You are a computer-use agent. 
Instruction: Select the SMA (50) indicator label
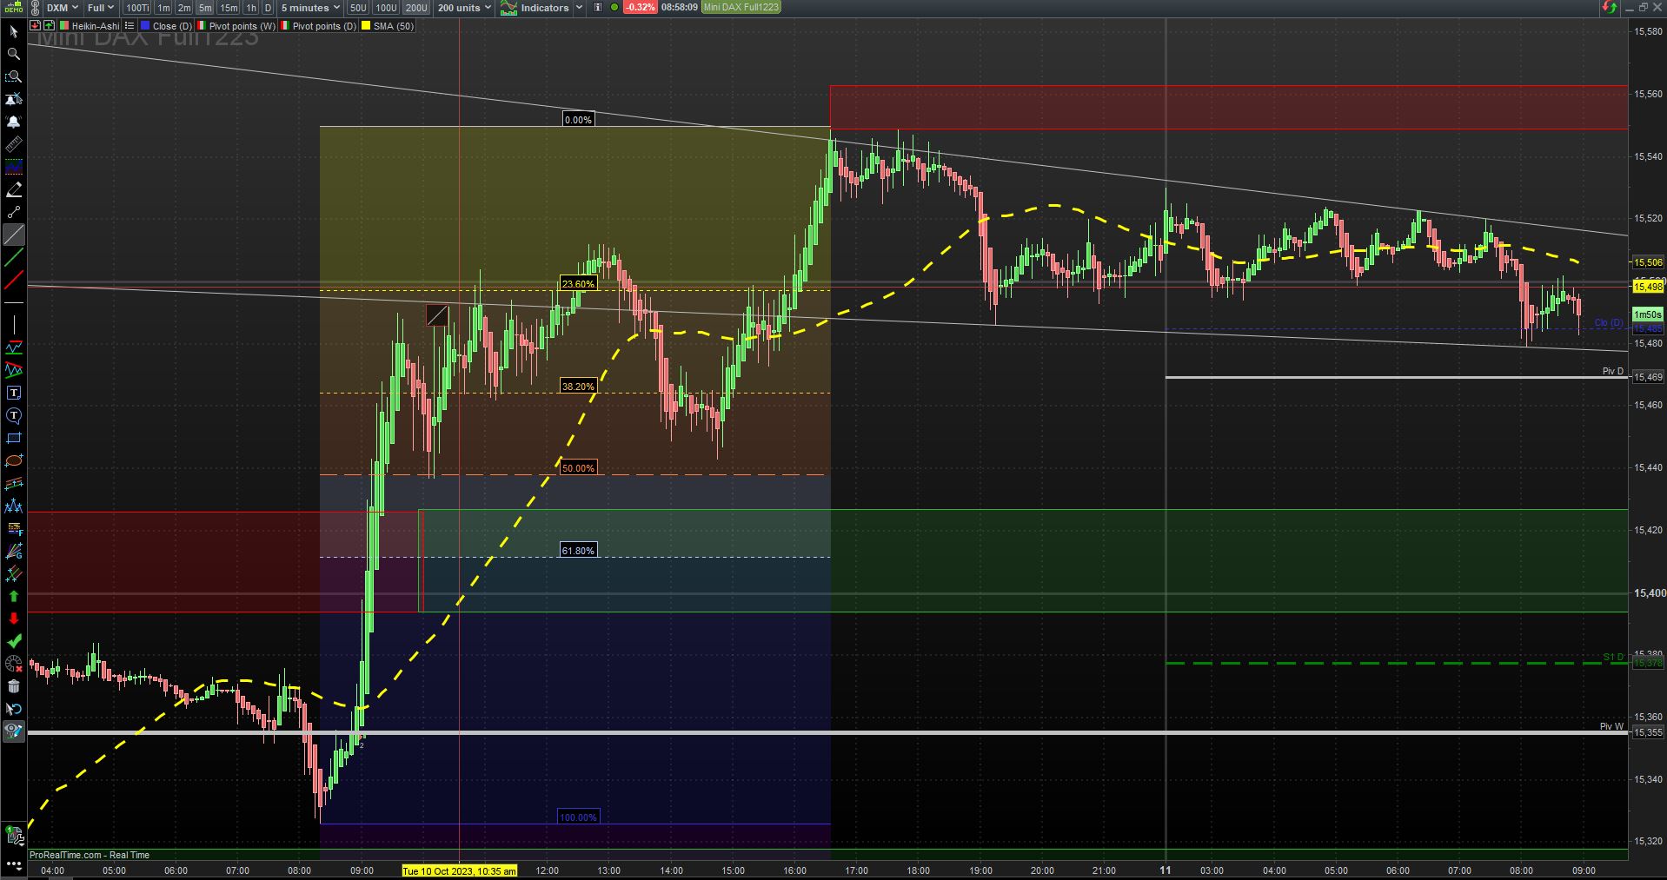coord(394,26)
